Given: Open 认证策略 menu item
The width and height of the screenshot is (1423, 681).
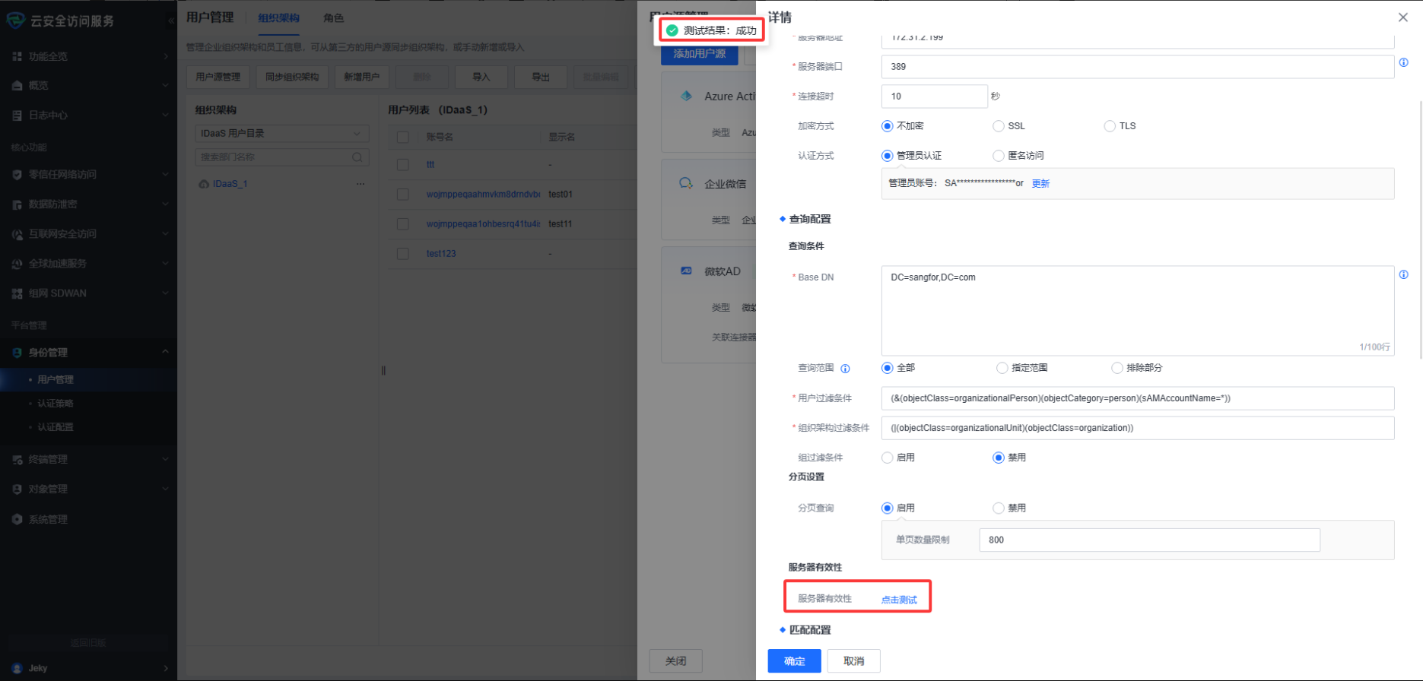Looking at the screenshot, I should (56, 404).
